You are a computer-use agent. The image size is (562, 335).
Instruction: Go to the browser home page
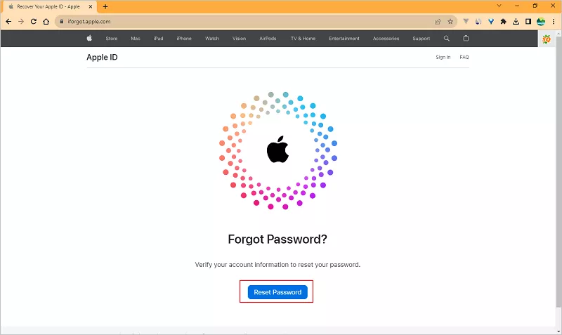(x=46, y=22)
